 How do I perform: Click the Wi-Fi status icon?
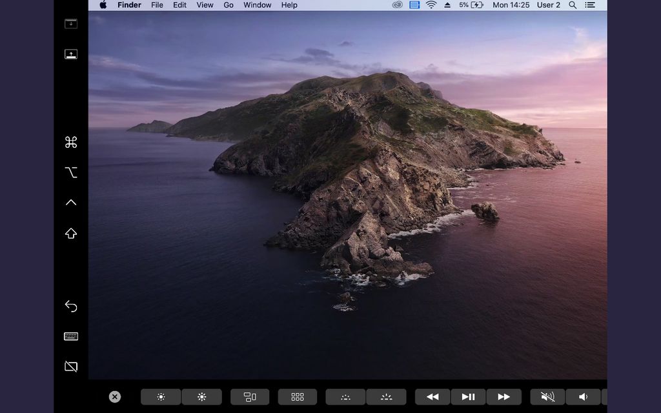(x=430, y=5)
